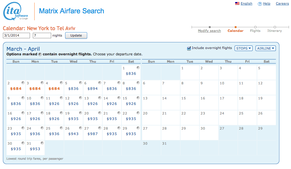
Task: Select the Flights step tab
Action: (255, 31)
